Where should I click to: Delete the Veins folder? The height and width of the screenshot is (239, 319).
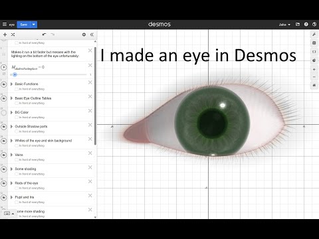(90, 153)
